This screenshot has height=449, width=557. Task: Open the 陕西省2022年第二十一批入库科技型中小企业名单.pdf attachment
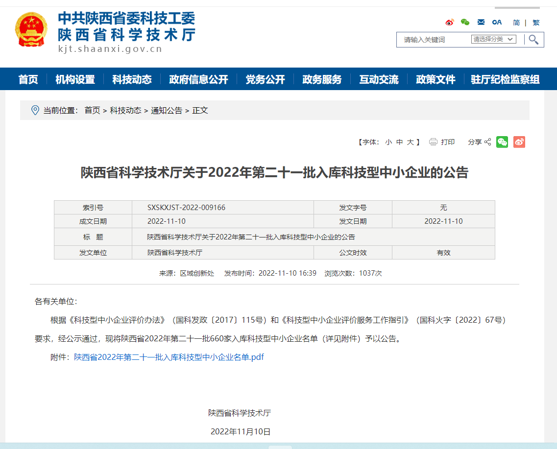click(x=169, y=357)
